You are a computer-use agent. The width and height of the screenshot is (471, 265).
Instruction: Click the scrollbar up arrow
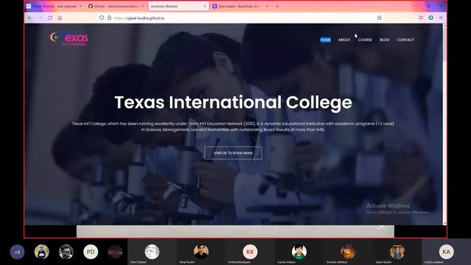[445, 26]
